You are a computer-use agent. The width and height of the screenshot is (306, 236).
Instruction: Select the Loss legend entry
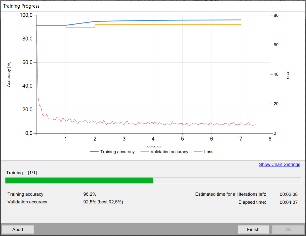click(x=209, y=152)
